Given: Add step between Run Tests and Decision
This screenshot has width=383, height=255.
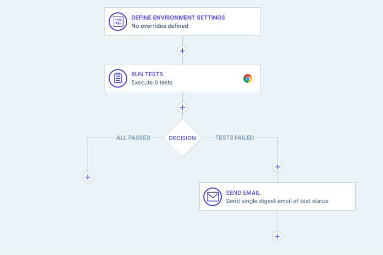Looking at the screenshot, I should click(x=182, y=108).
